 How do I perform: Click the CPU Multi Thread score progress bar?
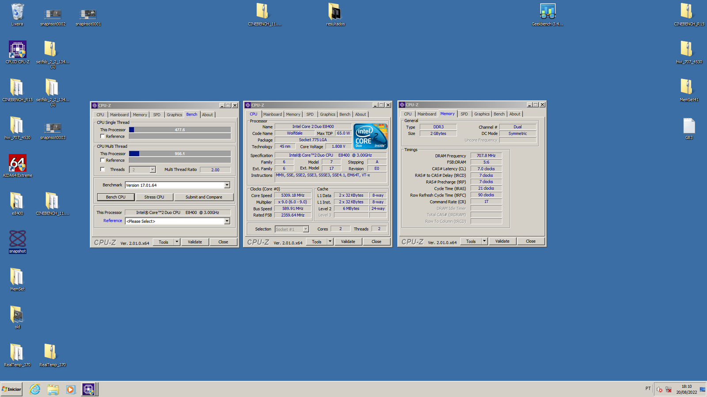179,154
